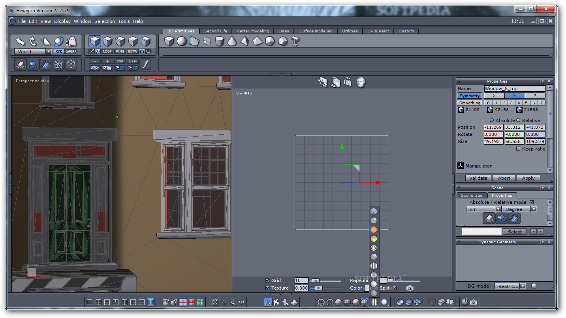Switch to Vertex modeling tab
Screen dimensions: 566x318
[252, 31]
